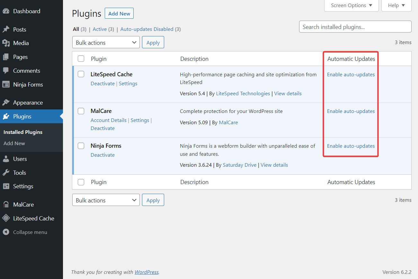Click the Ninja Forms sidebar icon
The height and width of the screenshot is (279, 418).
[x=6, y=85]
